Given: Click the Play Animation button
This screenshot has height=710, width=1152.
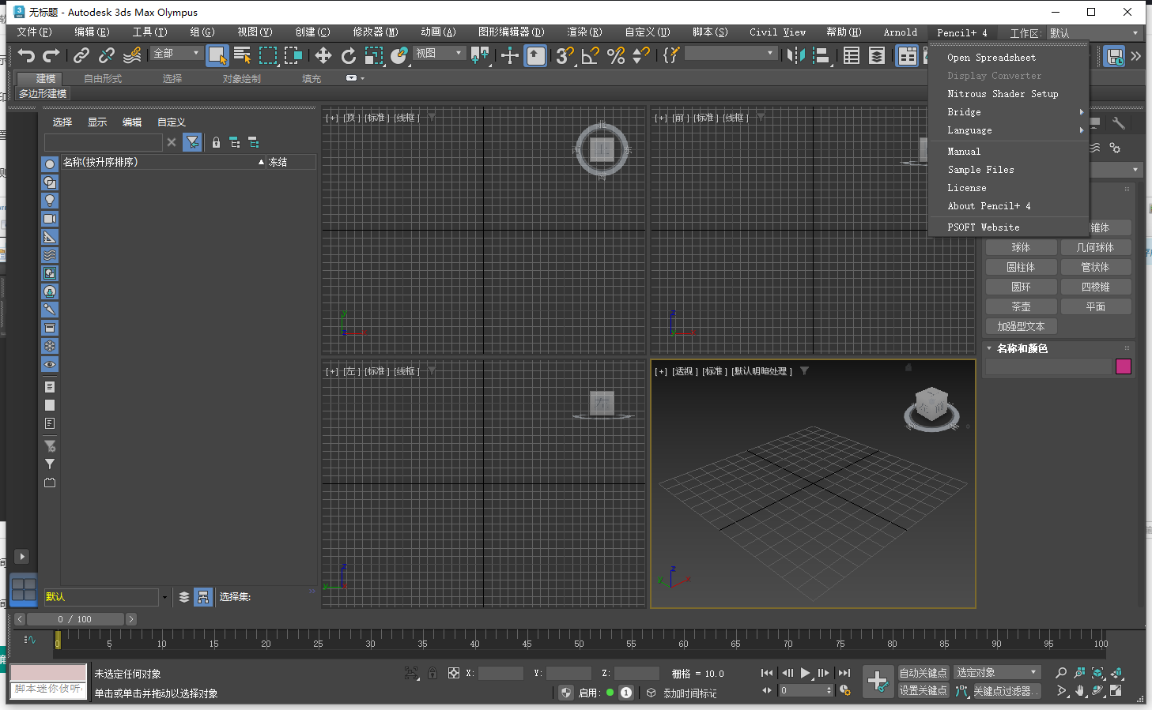Looking at the screenshot, I should pos(806,673).
